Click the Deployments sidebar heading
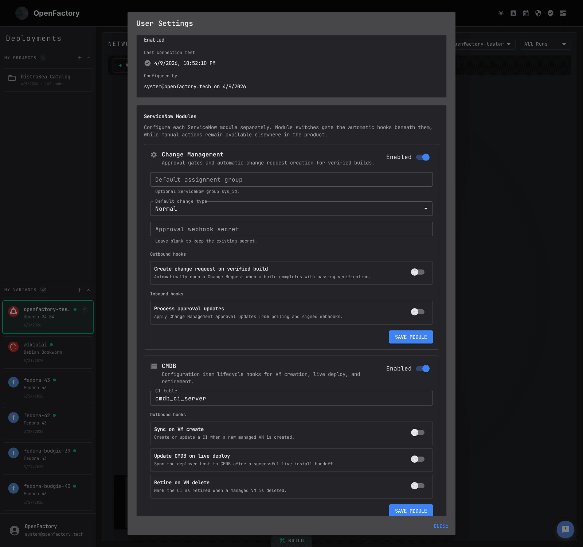 click(34, 38)
